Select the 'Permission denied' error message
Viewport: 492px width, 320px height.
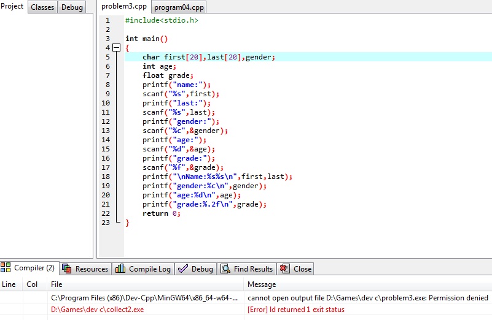point(368,298)
